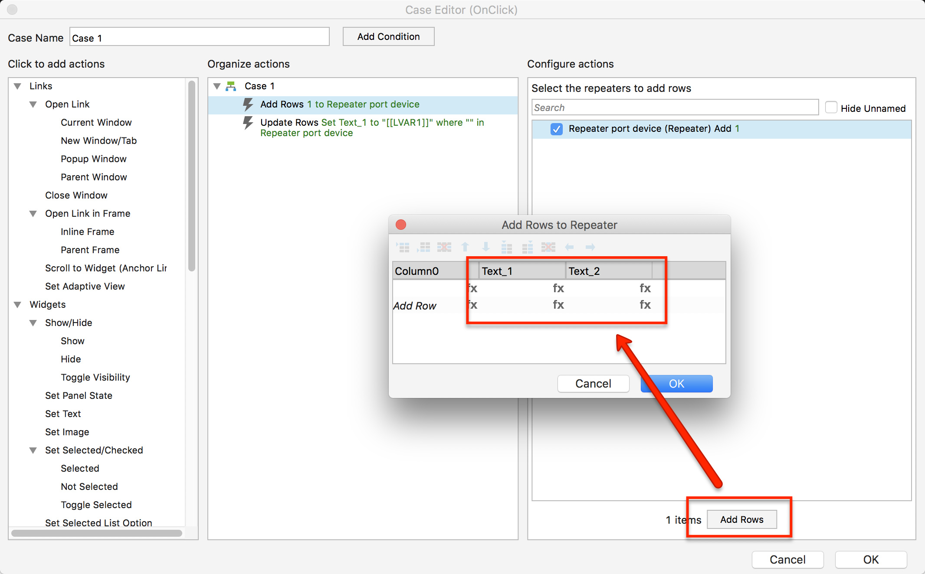Click the Add Row Above toolbar icon

(x=403, y=247)
